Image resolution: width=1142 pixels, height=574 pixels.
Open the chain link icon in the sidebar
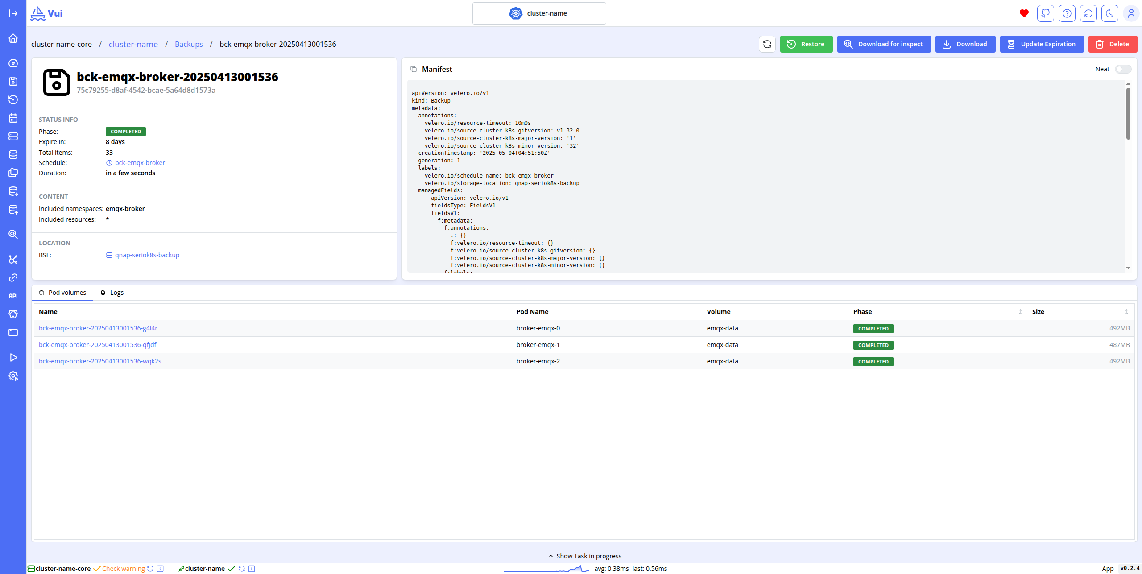pyautogui.click(x=13, y=277)
